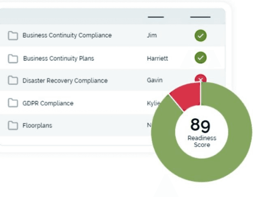Viewport: 253px width, 197px height.
Task: Click the folder icon beside Business Continuity Compliance
Action: pos(13,36)
